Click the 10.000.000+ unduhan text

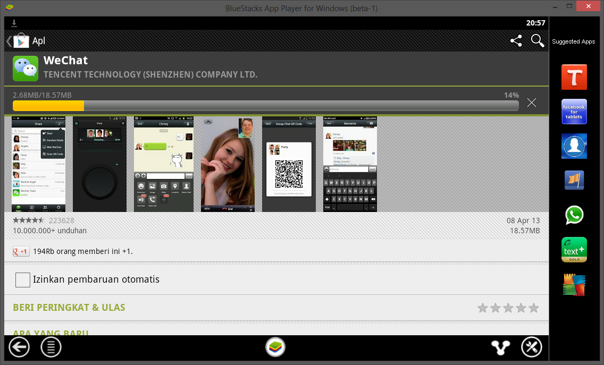(49, 231)
